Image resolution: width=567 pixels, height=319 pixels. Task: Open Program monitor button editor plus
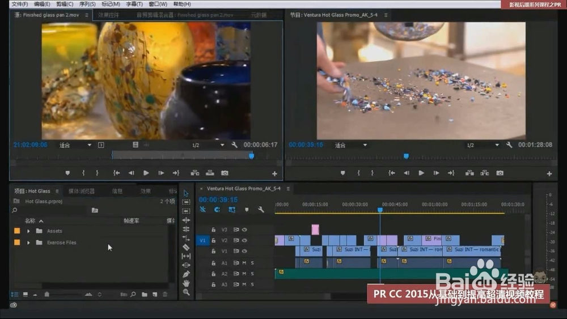tap(549, 174)
